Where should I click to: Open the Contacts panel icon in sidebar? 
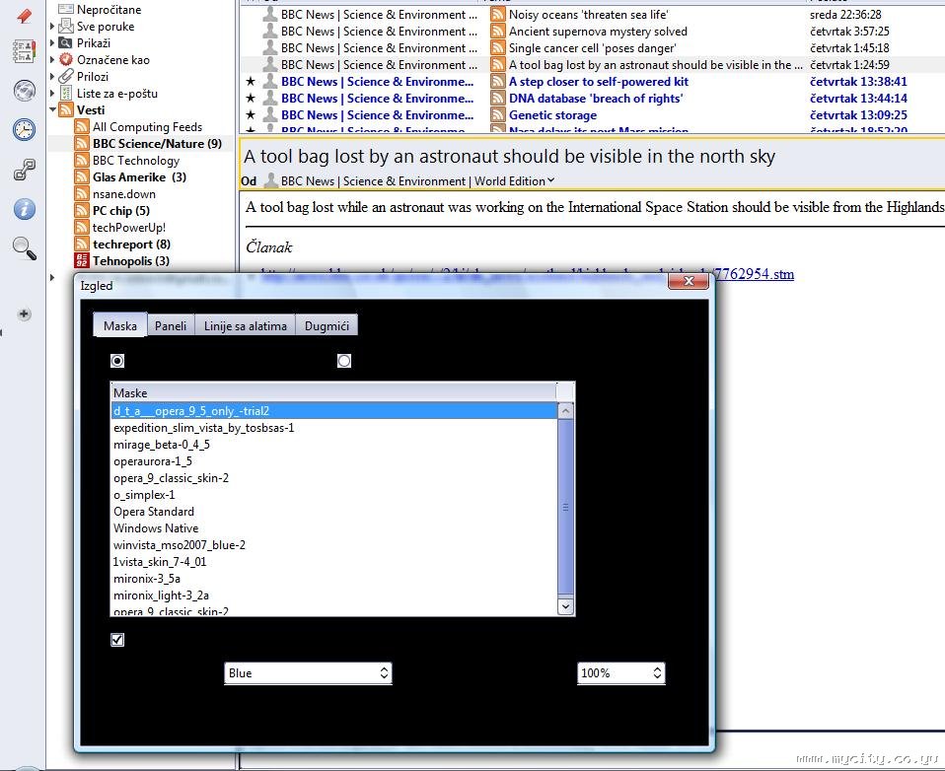click(24, 52)
